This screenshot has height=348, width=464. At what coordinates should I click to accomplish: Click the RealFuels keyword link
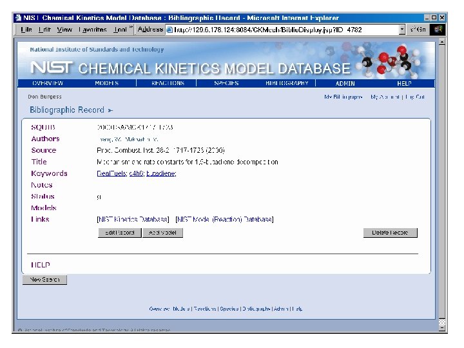[x=112, y=173]
